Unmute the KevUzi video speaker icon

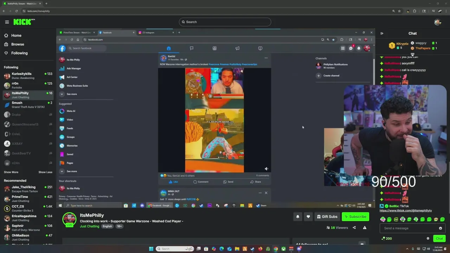[266, 169]
